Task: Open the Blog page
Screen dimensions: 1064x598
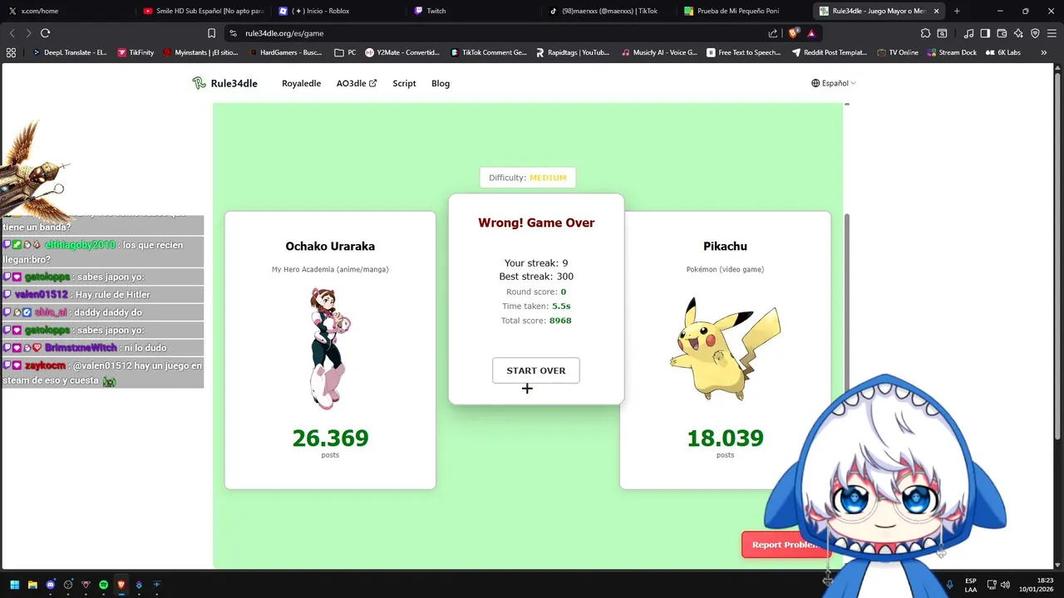Action: tap(441, 83)
